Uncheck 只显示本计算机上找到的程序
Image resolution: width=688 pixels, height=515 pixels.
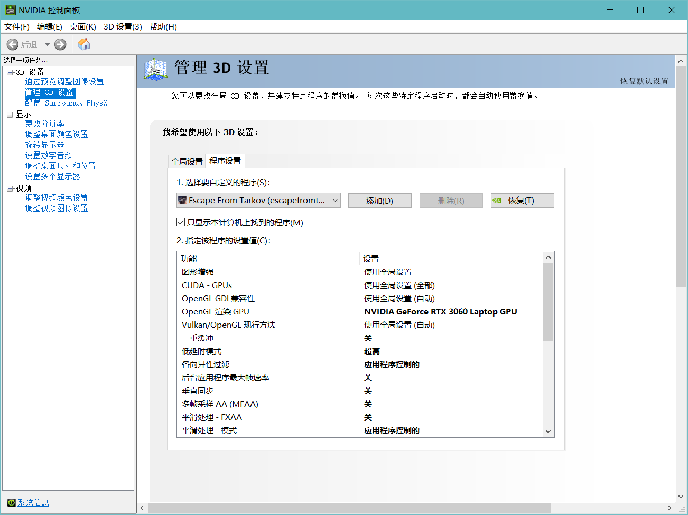(x=181, y=222)
